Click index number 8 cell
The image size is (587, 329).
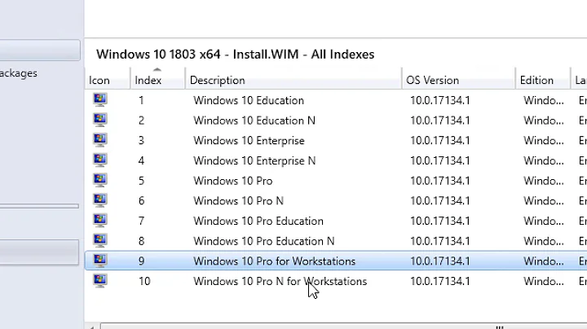141,242
